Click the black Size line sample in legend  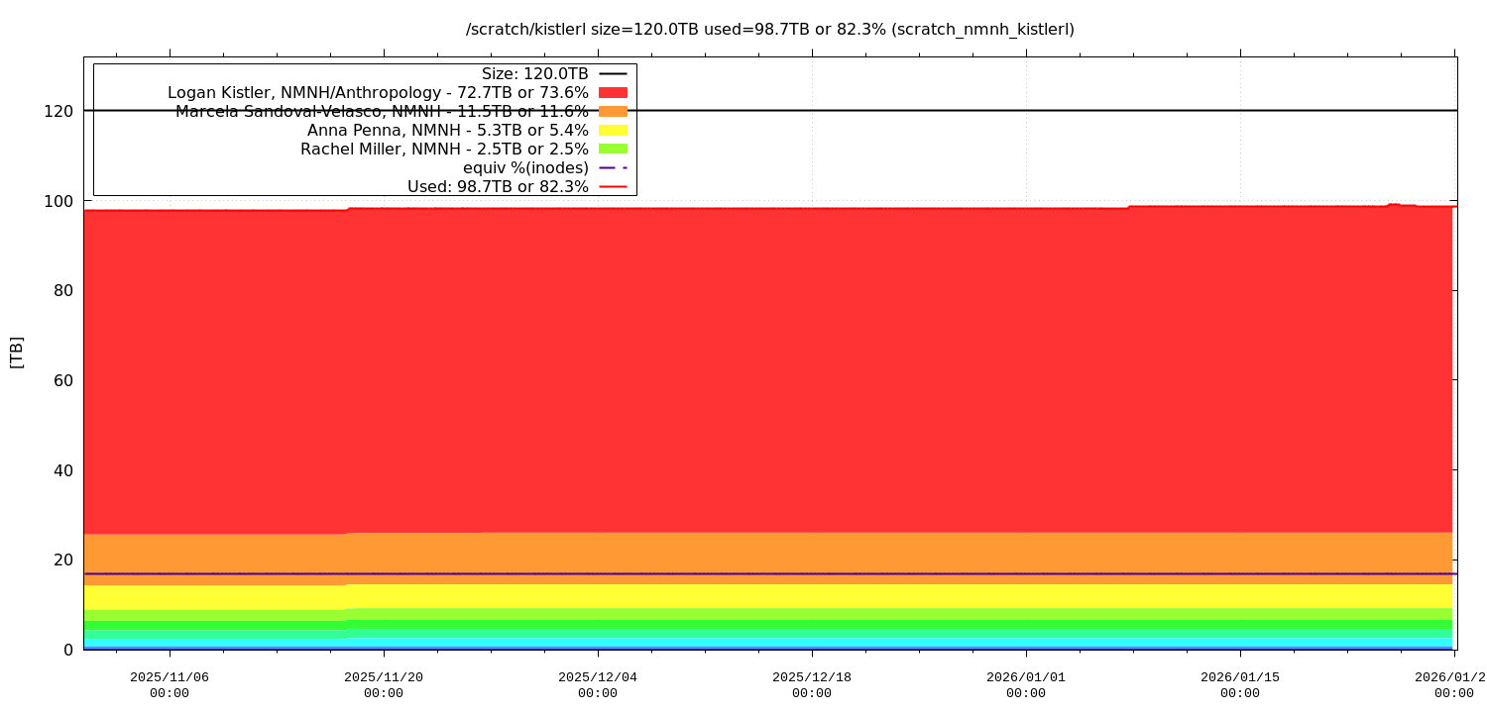click(613, 73)
